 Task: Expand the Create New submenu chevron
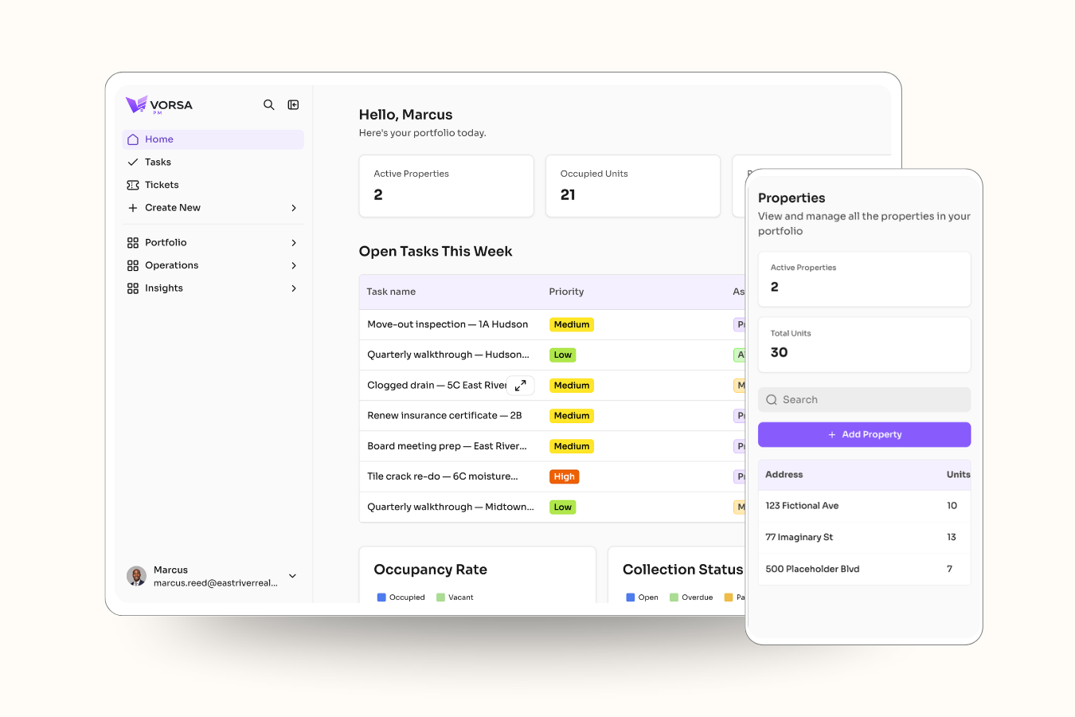(x=294, y=208)
